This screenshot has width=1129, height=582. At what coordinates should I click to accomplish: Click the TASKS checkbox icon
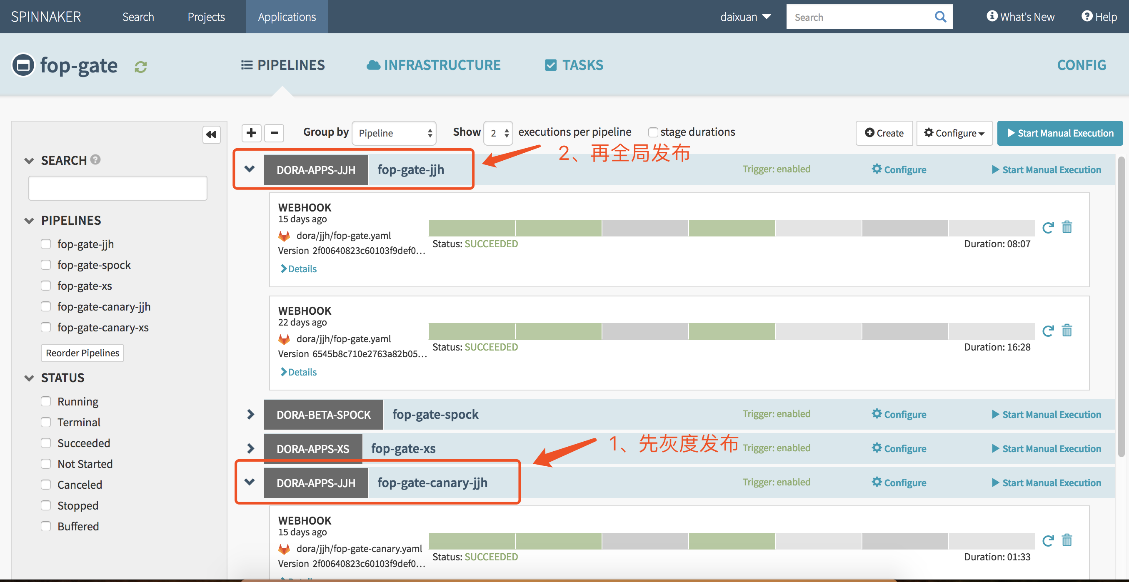(549, 65)
